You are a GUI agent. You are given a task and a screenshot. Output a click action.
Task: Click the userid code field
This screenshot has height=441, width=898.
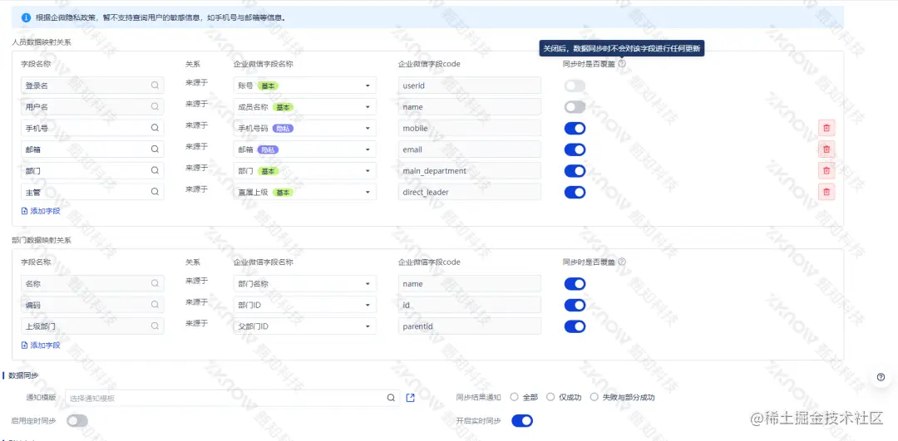coord(470,86)
